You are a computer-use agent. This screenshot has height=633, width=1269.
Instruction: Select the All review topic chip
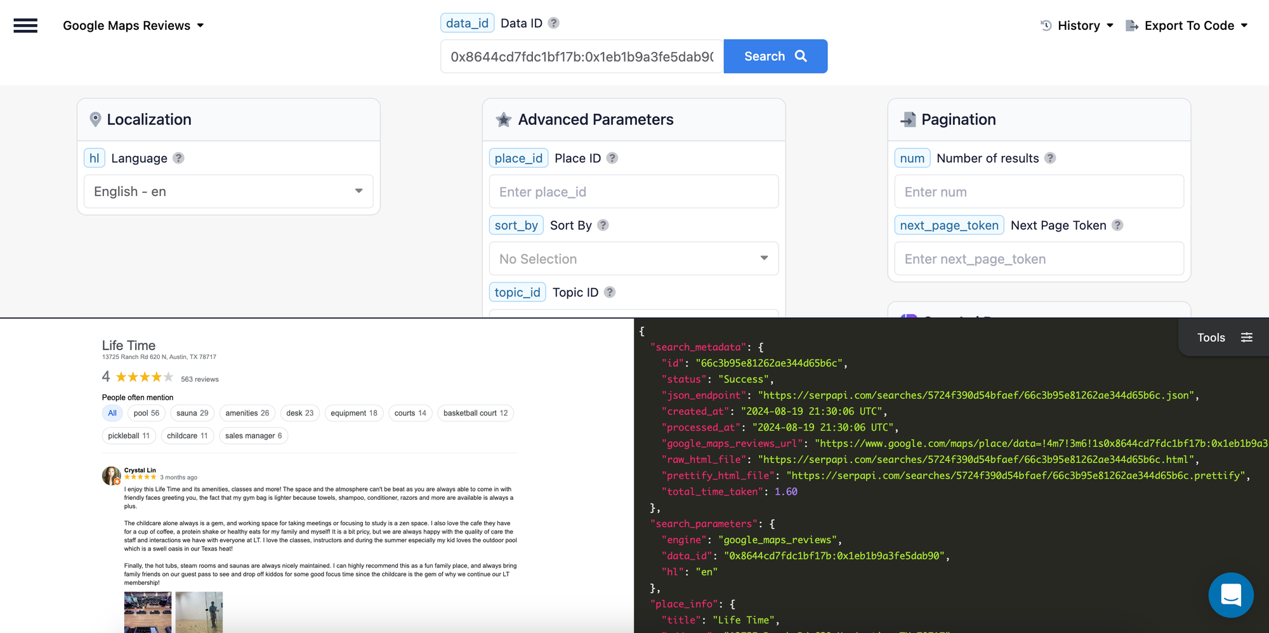112,413
